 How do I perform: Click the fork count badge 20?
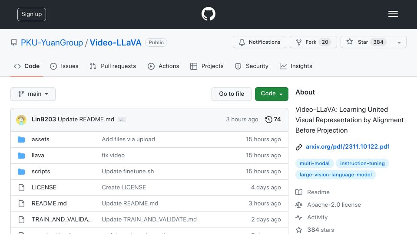coord(325,42)
